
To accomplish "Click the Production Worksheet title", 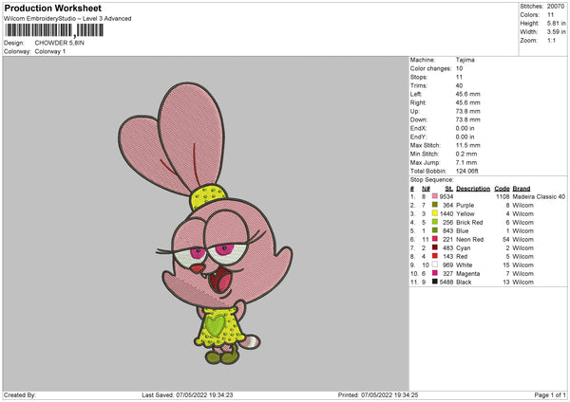I will pyautogui.click(x=52, y=9).
